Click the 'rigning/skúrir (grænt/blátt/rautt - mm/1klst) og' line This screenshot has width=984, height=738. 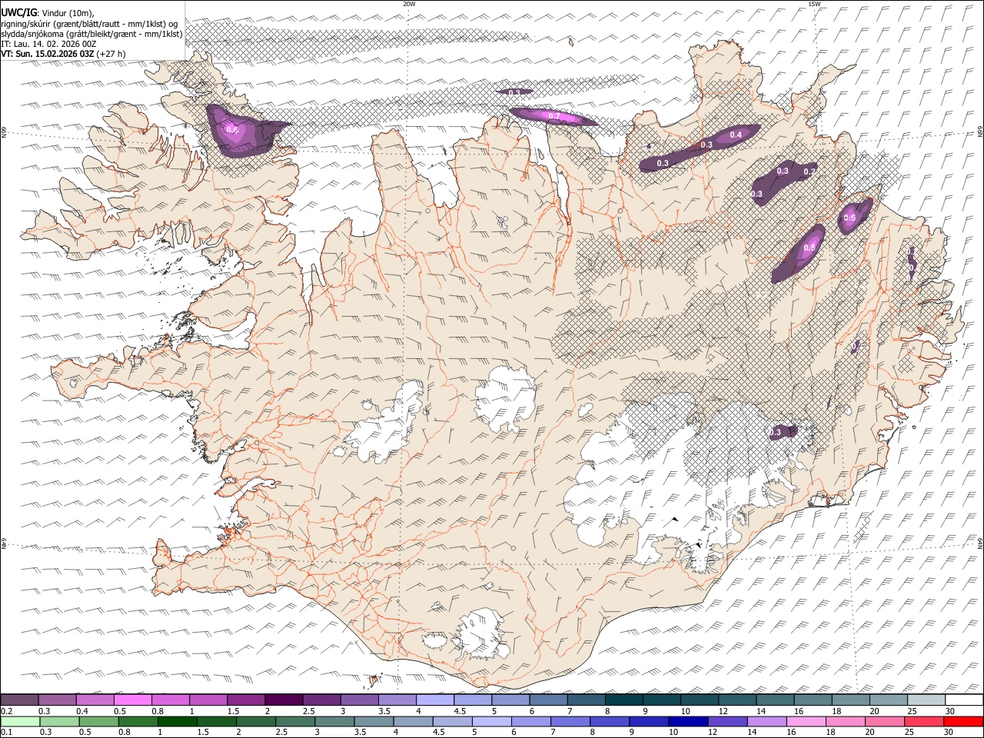[90, 23]
